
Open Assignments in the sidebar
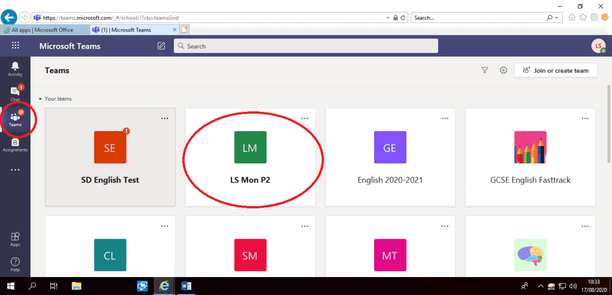click(15, 144)
